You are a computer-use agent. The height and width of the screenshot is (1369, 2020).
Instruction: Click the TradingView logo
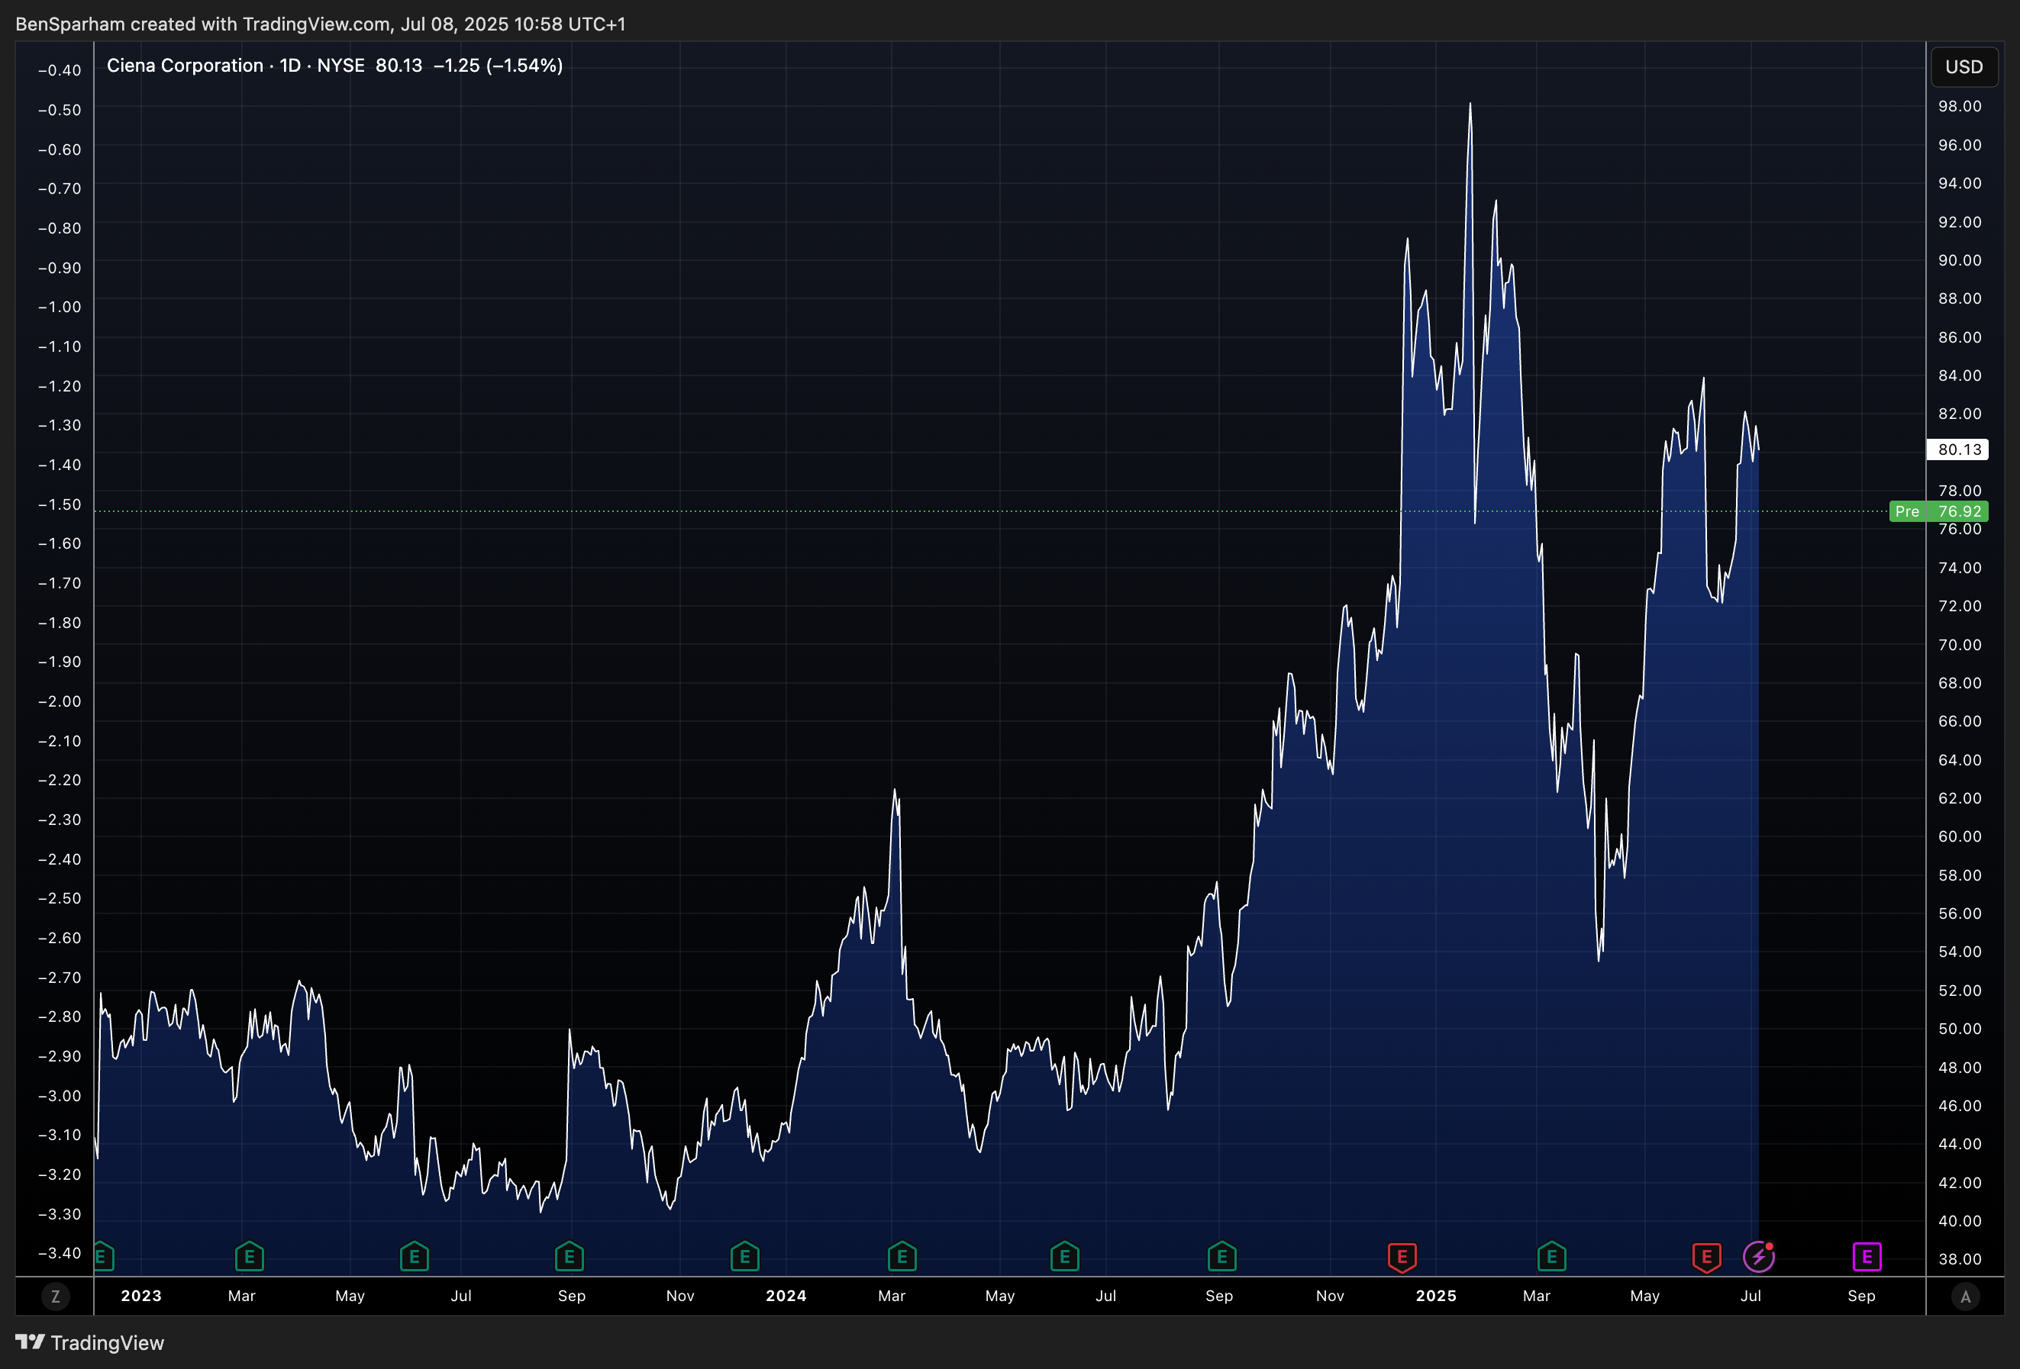point(90,1343)
